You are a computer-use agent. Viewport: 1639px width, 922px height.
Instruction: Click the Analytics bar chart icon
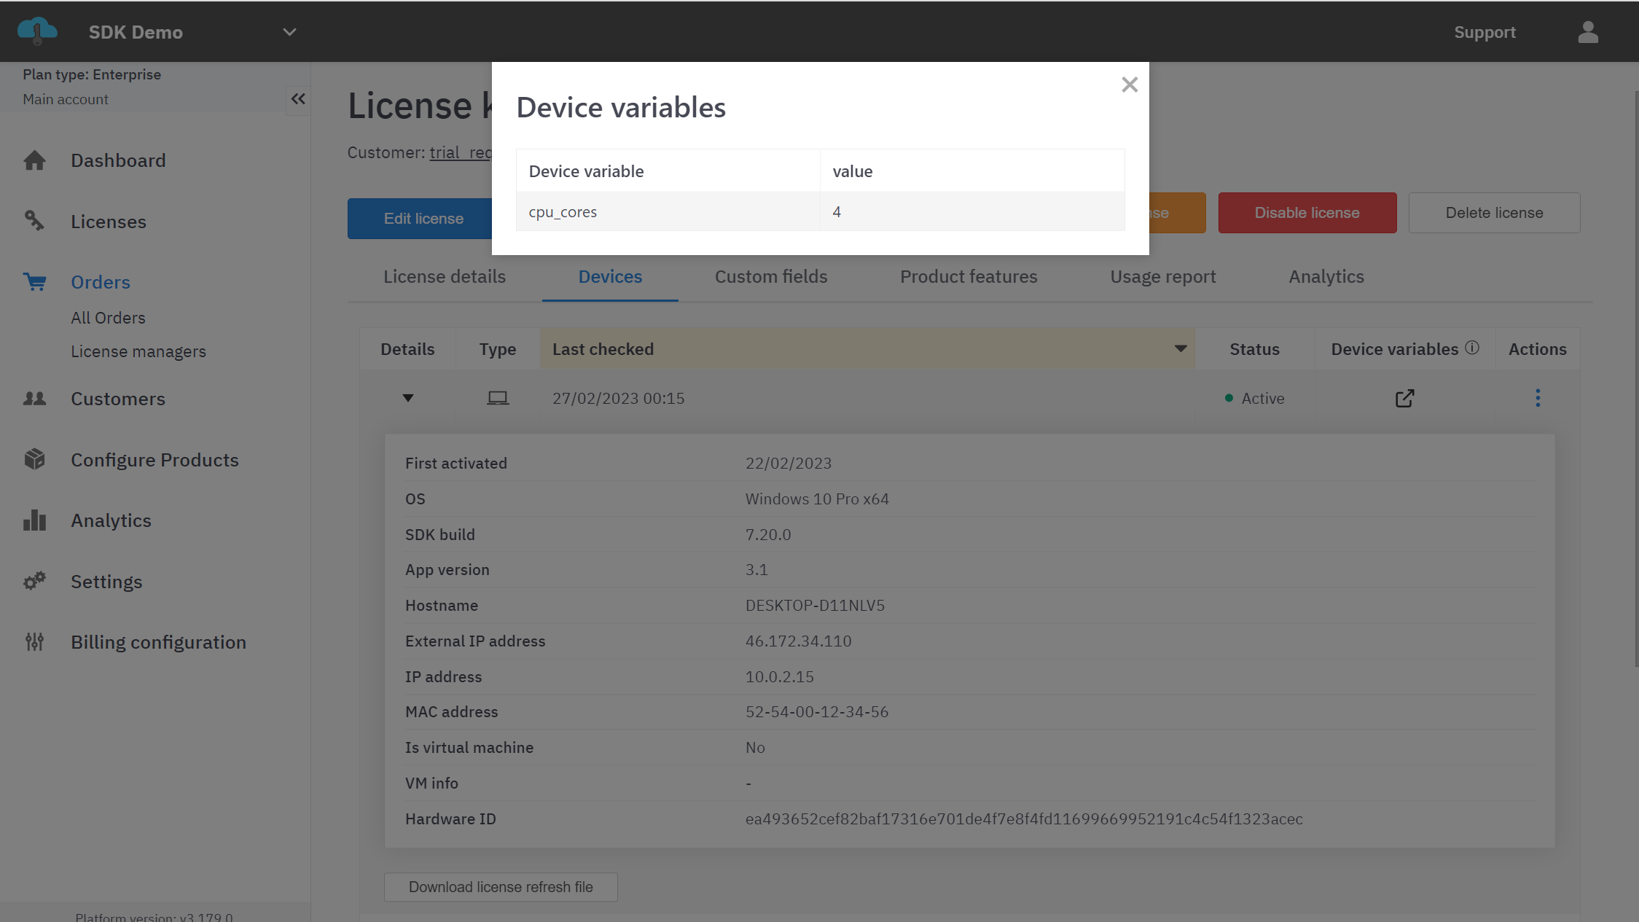34,520
